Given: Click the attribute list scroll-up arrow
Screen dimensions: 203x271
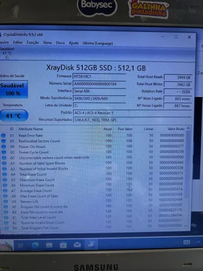Looking at the screenshot, I should pyautogui.click(x=188, y=128).
